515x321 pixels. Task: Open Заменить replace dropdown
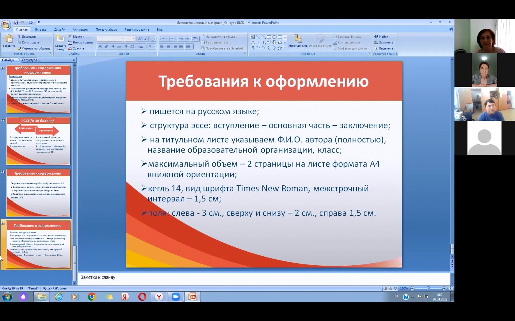385,42
